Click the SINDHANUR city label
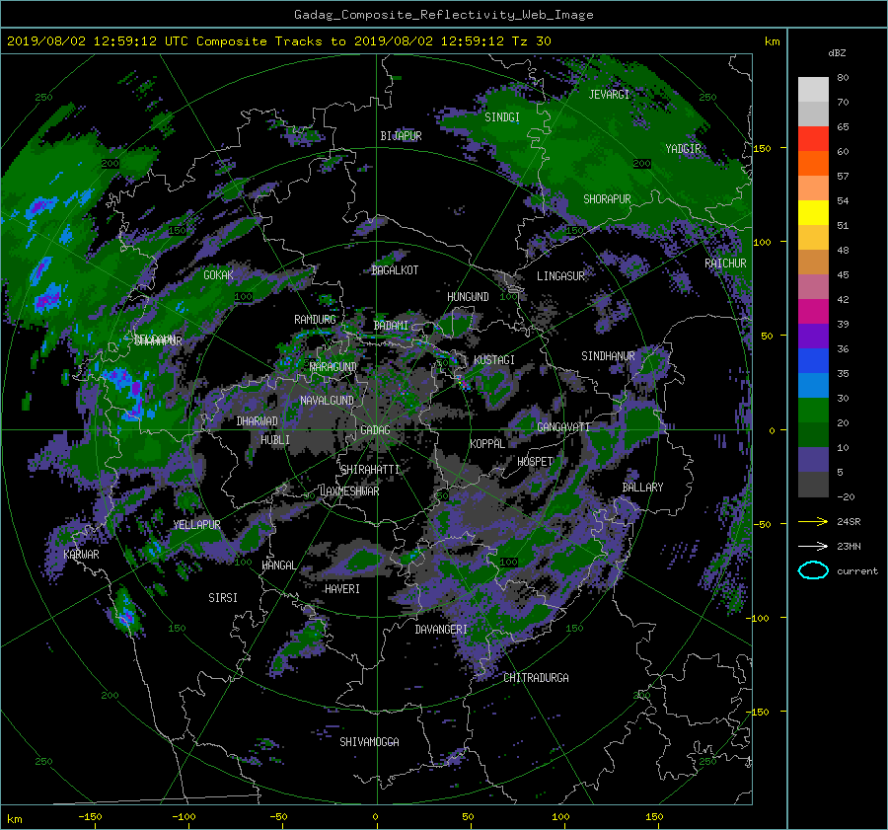 coord(608,356)
